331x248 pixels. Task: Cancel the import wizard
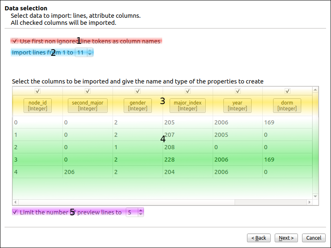tap(314, 238)
